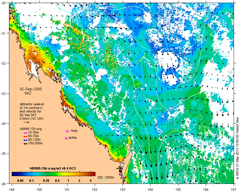Click the 'drifter' legend label
The image size is (240, 192).
click(73, 138)
